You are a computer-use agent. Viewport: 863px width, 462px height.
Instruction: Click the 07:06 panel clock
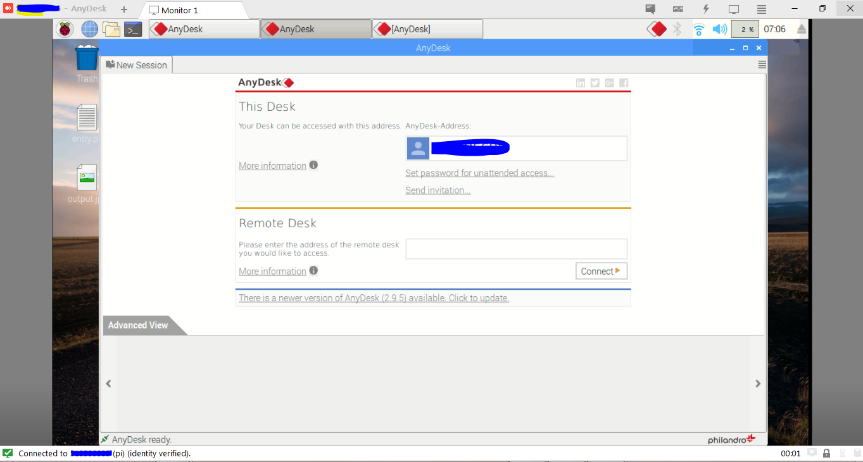click(x=775, y=29)
